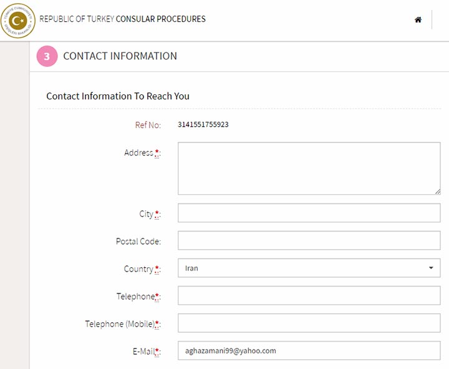Click the Telephone input field
449x369 pixels.
point(309,295)
